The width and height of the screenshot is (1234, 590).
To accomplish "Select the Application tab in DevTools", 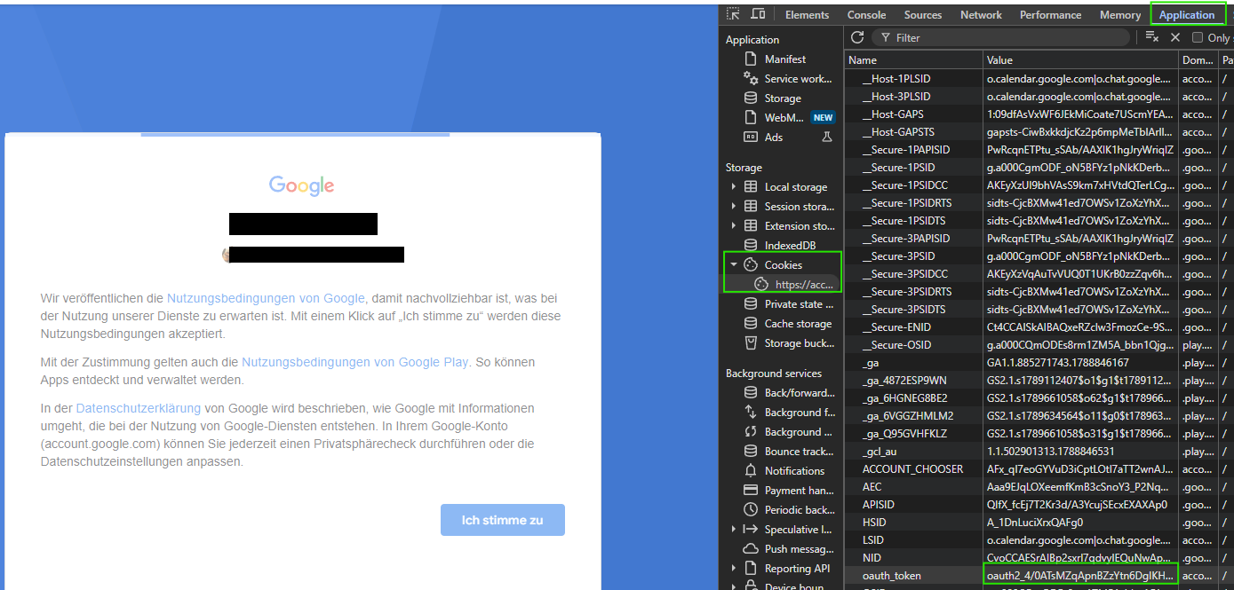I will pyautogui.click(x=1187, y=15).
